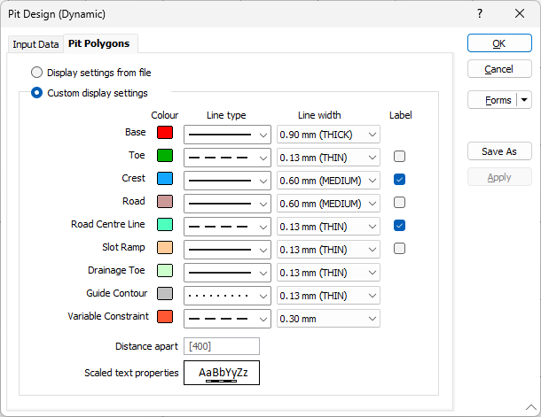Uncheck the Crest label checkbox
Image resolution: width=541 pixels, height=417 pixels.
click(x=400, y=180)
